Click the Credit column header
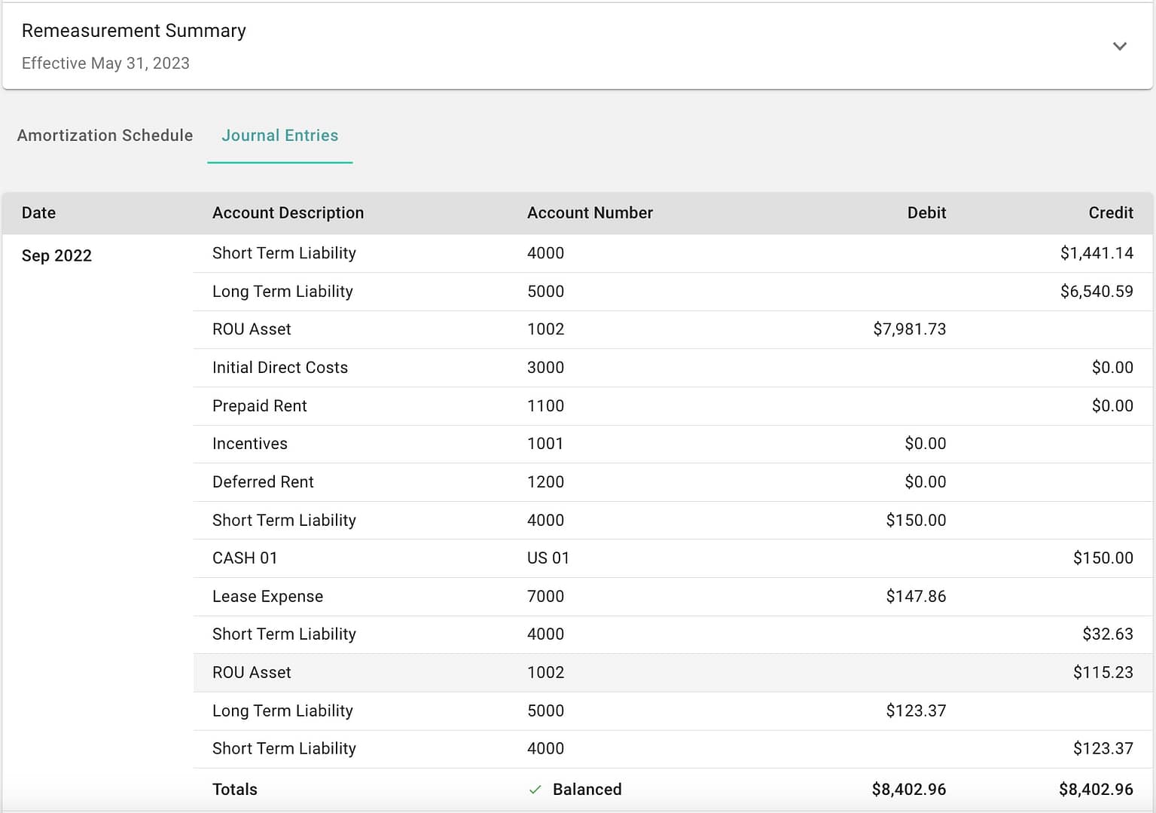This screenshot has height=813, width=1156. tap(1110, 213)
